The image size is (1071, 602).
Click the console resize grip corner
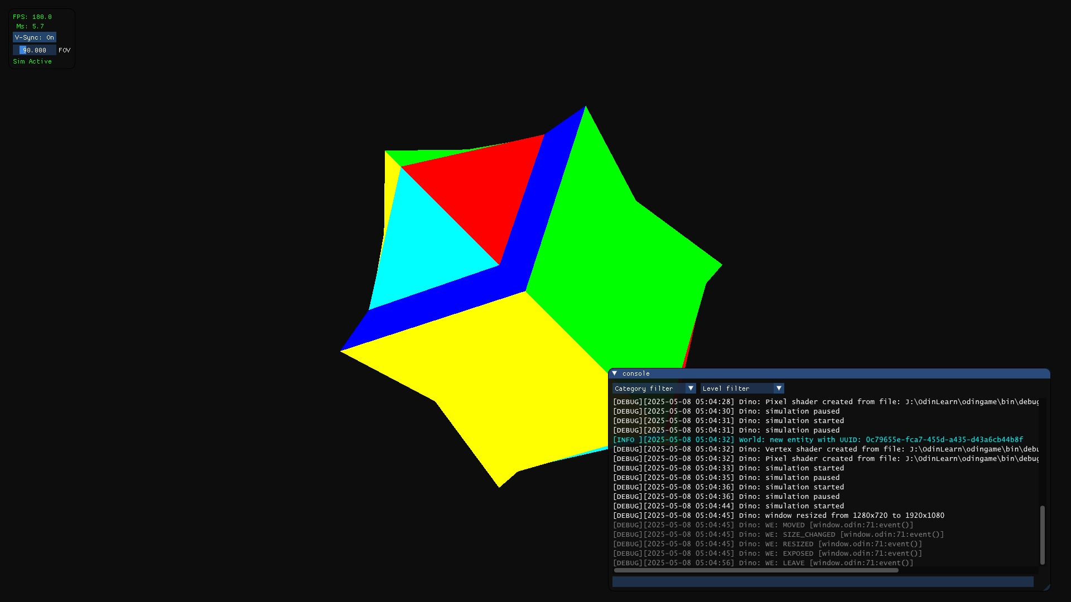click(1046, 587)
